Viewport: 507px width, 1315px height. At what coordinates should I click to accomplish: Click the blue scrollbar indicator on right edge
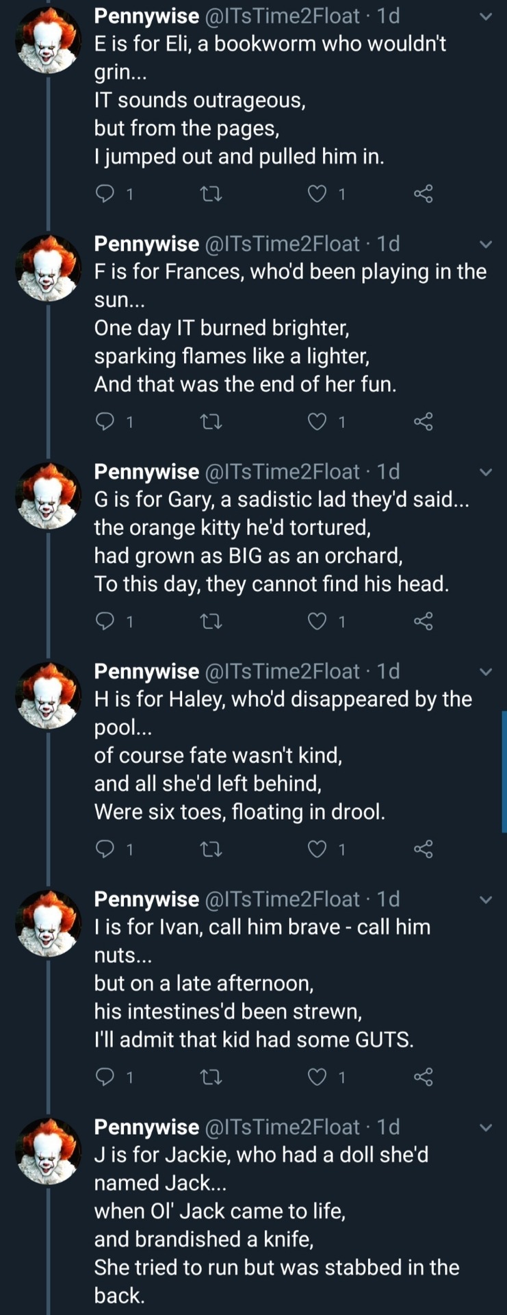pyautogui.click(x=504, y=771)
